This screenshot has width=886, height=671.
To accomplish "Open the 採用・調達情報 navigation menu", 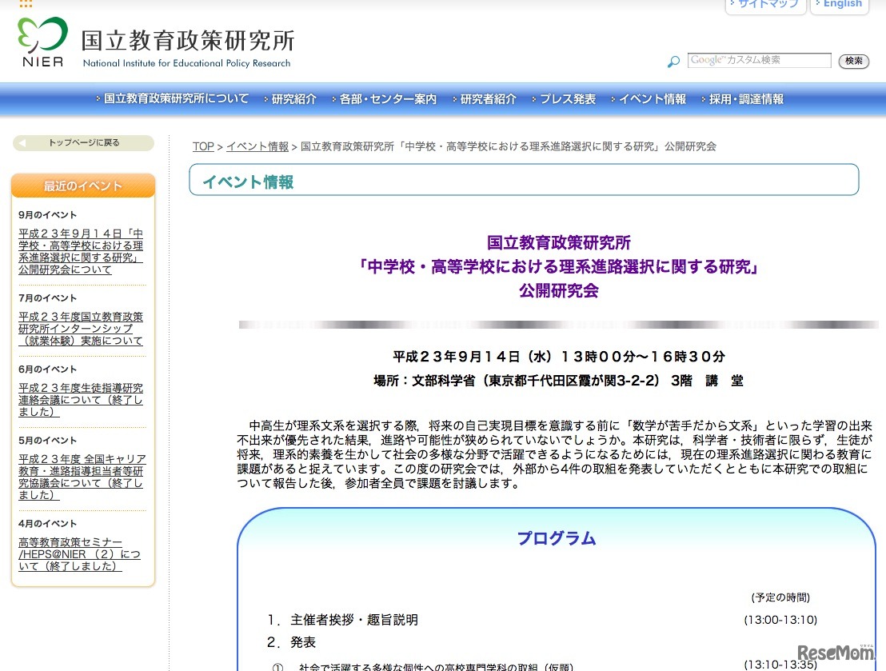I will [x=743, y=98].
